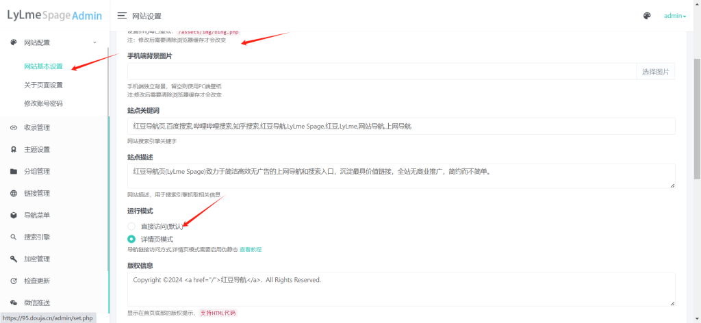Open 关于页面设置 submenu item
This screenshot has height=323, width=701.
click(x=43, y=85)
